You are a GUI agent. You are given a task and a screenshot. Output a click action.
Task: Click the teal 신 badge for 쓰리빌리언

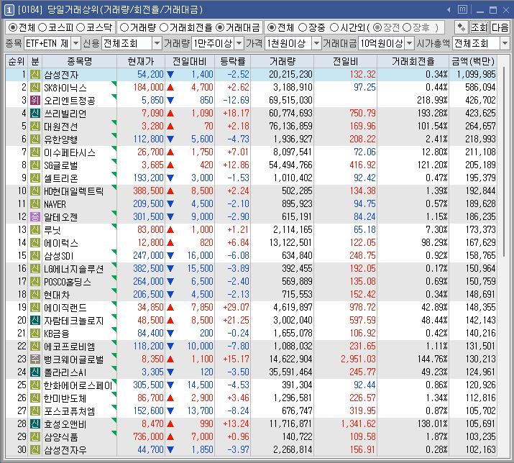[x=35, y=113]
